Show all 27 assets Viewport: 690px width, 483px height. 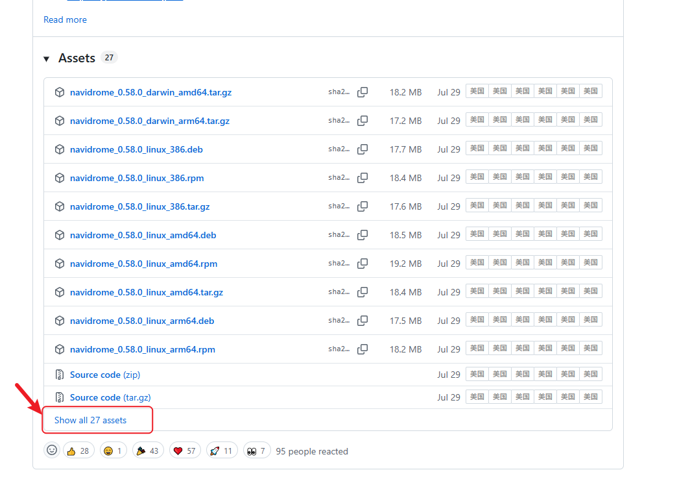point(90,421)
